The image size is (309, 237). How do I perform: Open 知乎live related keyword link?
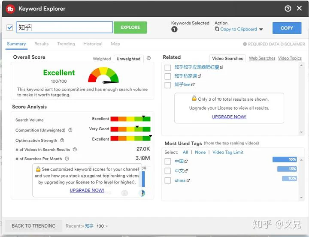click(x=182, y=85)
